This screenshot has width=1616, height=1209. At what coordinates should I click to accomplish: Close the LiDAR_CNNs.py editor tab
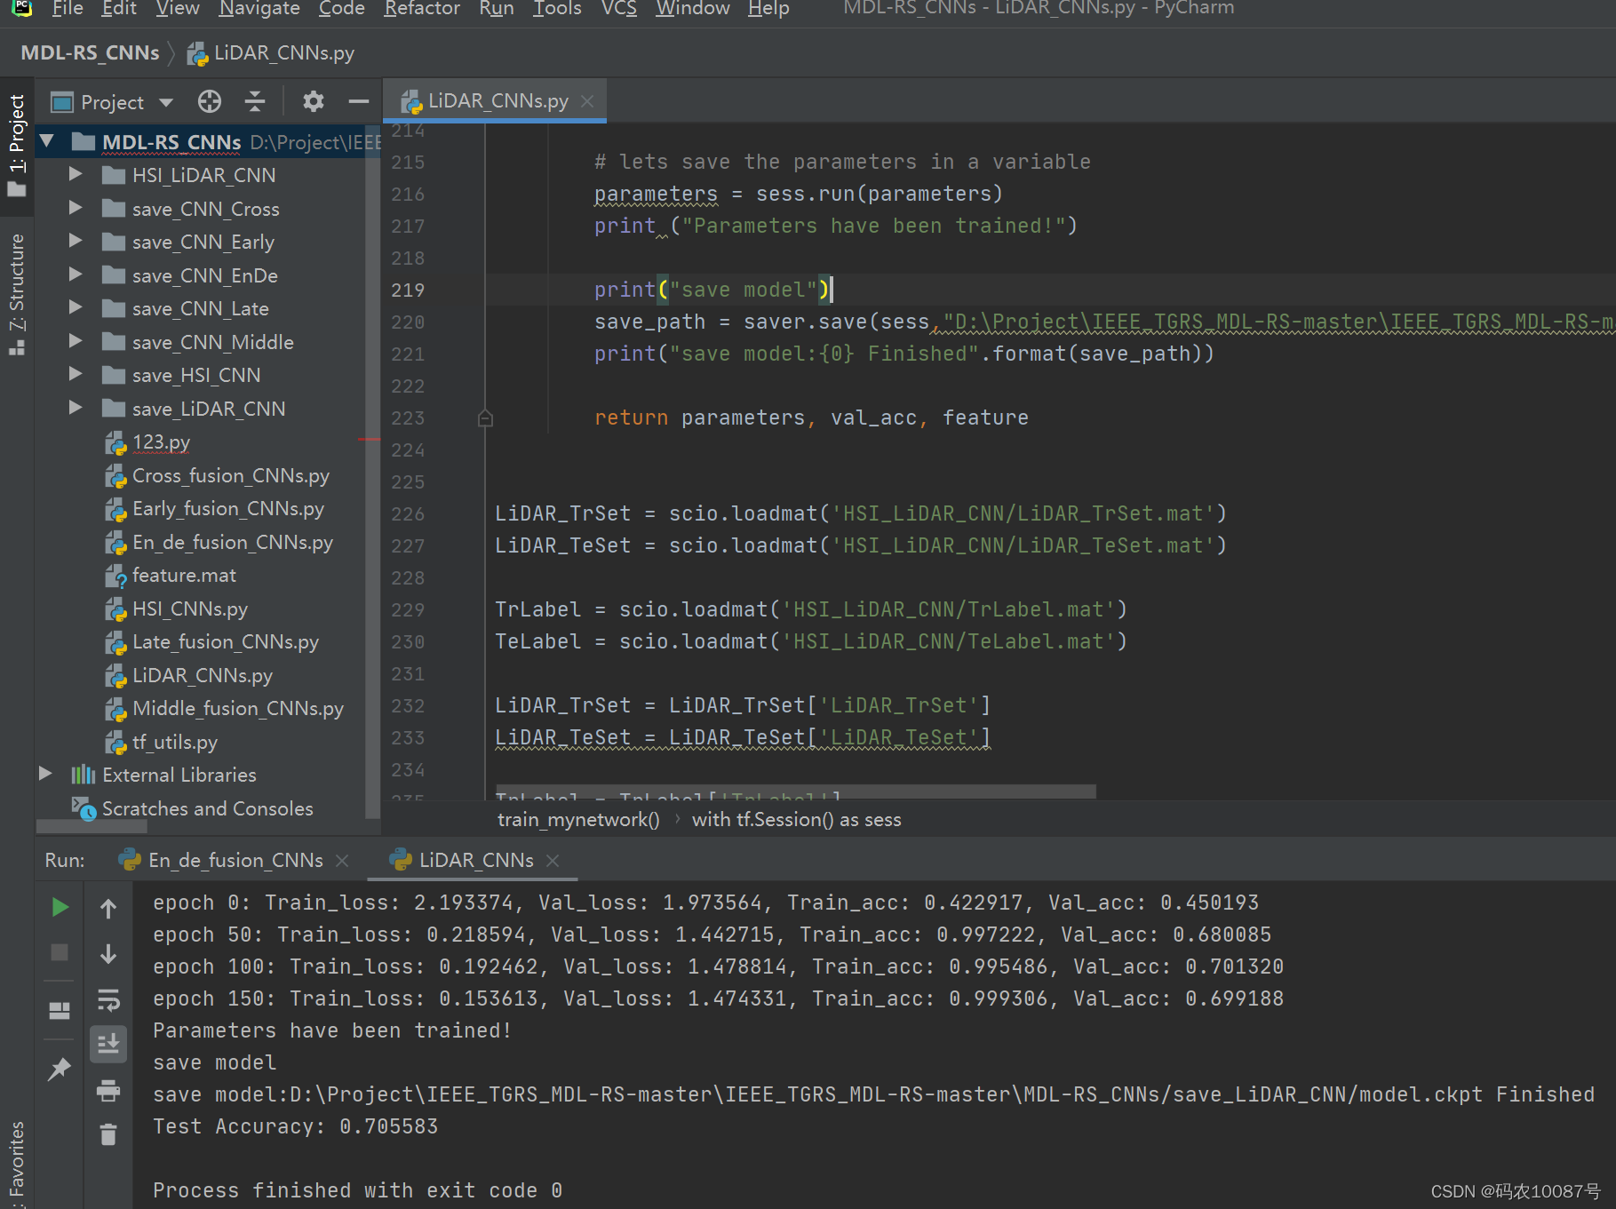(x=587, y=101)
